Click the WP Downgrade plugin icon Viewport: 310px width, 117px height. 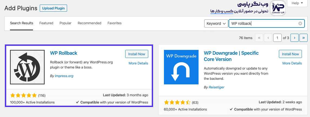click(x=181, y=67)
